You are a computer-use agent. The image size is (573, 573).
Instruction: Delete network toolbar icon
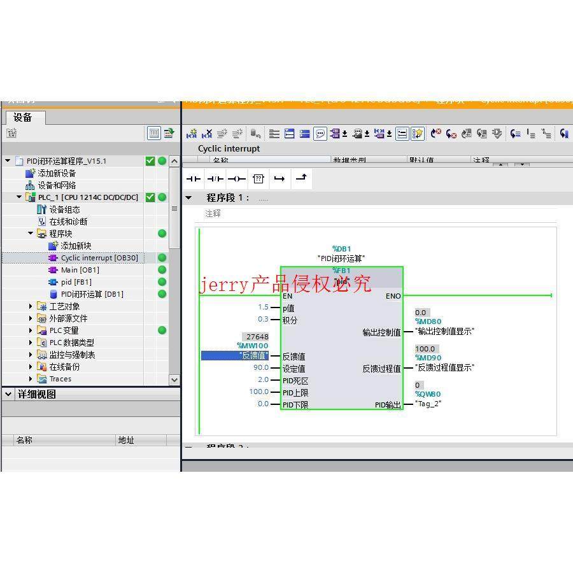[207, 134]
